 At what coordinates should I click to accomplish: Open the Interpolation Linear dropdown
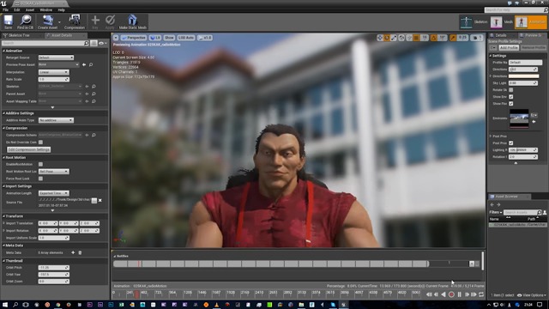(x=53, y=72)
